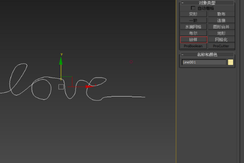This screenshot has width=244, height=163.
Task: Choose the 水滴网格 button
Action: (193, 27)
